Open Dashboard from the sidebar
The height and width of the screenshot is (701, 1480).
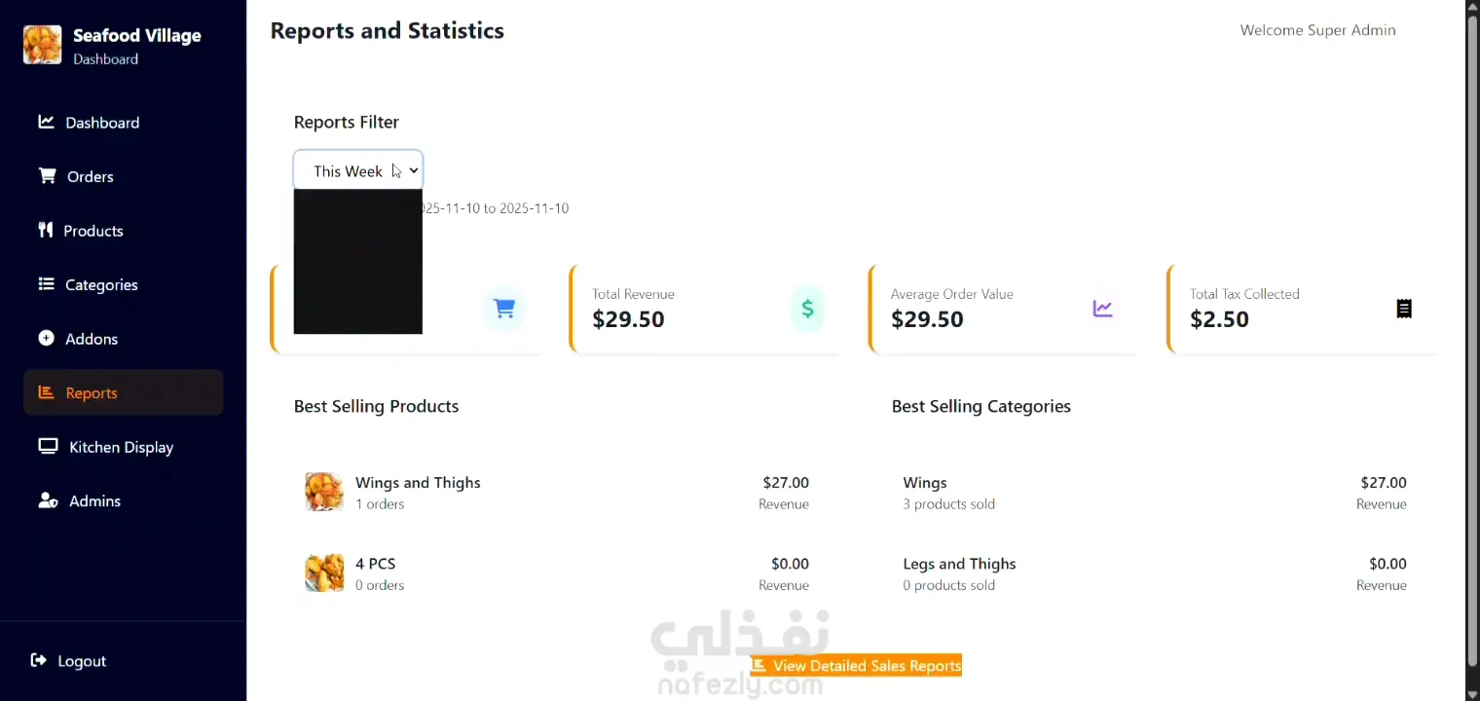(x=102, y=123)
